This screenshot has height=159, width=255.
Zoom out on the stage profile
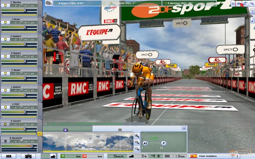pos(137,142)
